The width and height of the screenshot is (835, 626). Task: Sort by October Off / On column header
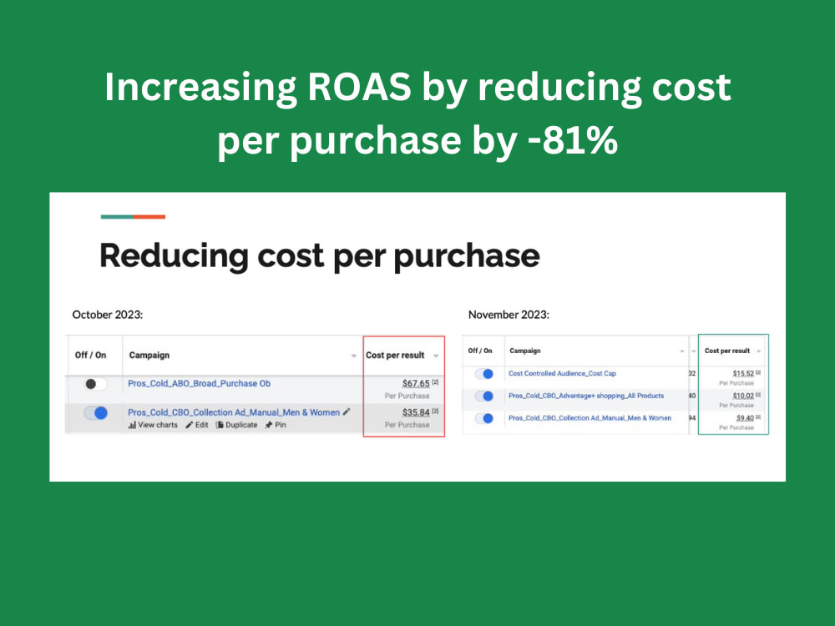coord(90,355)
